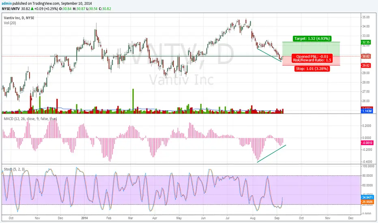The width and height of the screenshot is (378, 223).
Task: Click the H:30.87 high price value
Action: coord(79,9)
